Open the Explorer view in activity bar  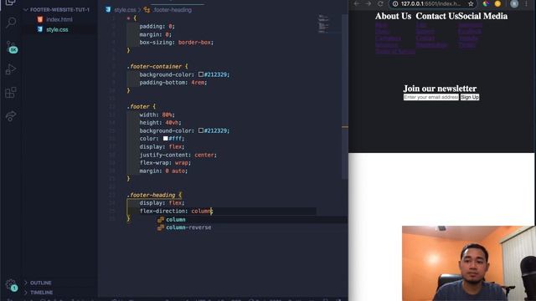coord(10,3)
